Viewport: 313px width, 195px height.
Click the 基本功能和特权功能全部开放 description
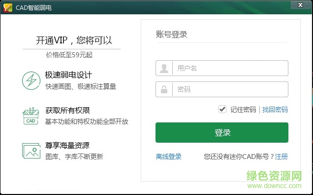coord(87,121)
